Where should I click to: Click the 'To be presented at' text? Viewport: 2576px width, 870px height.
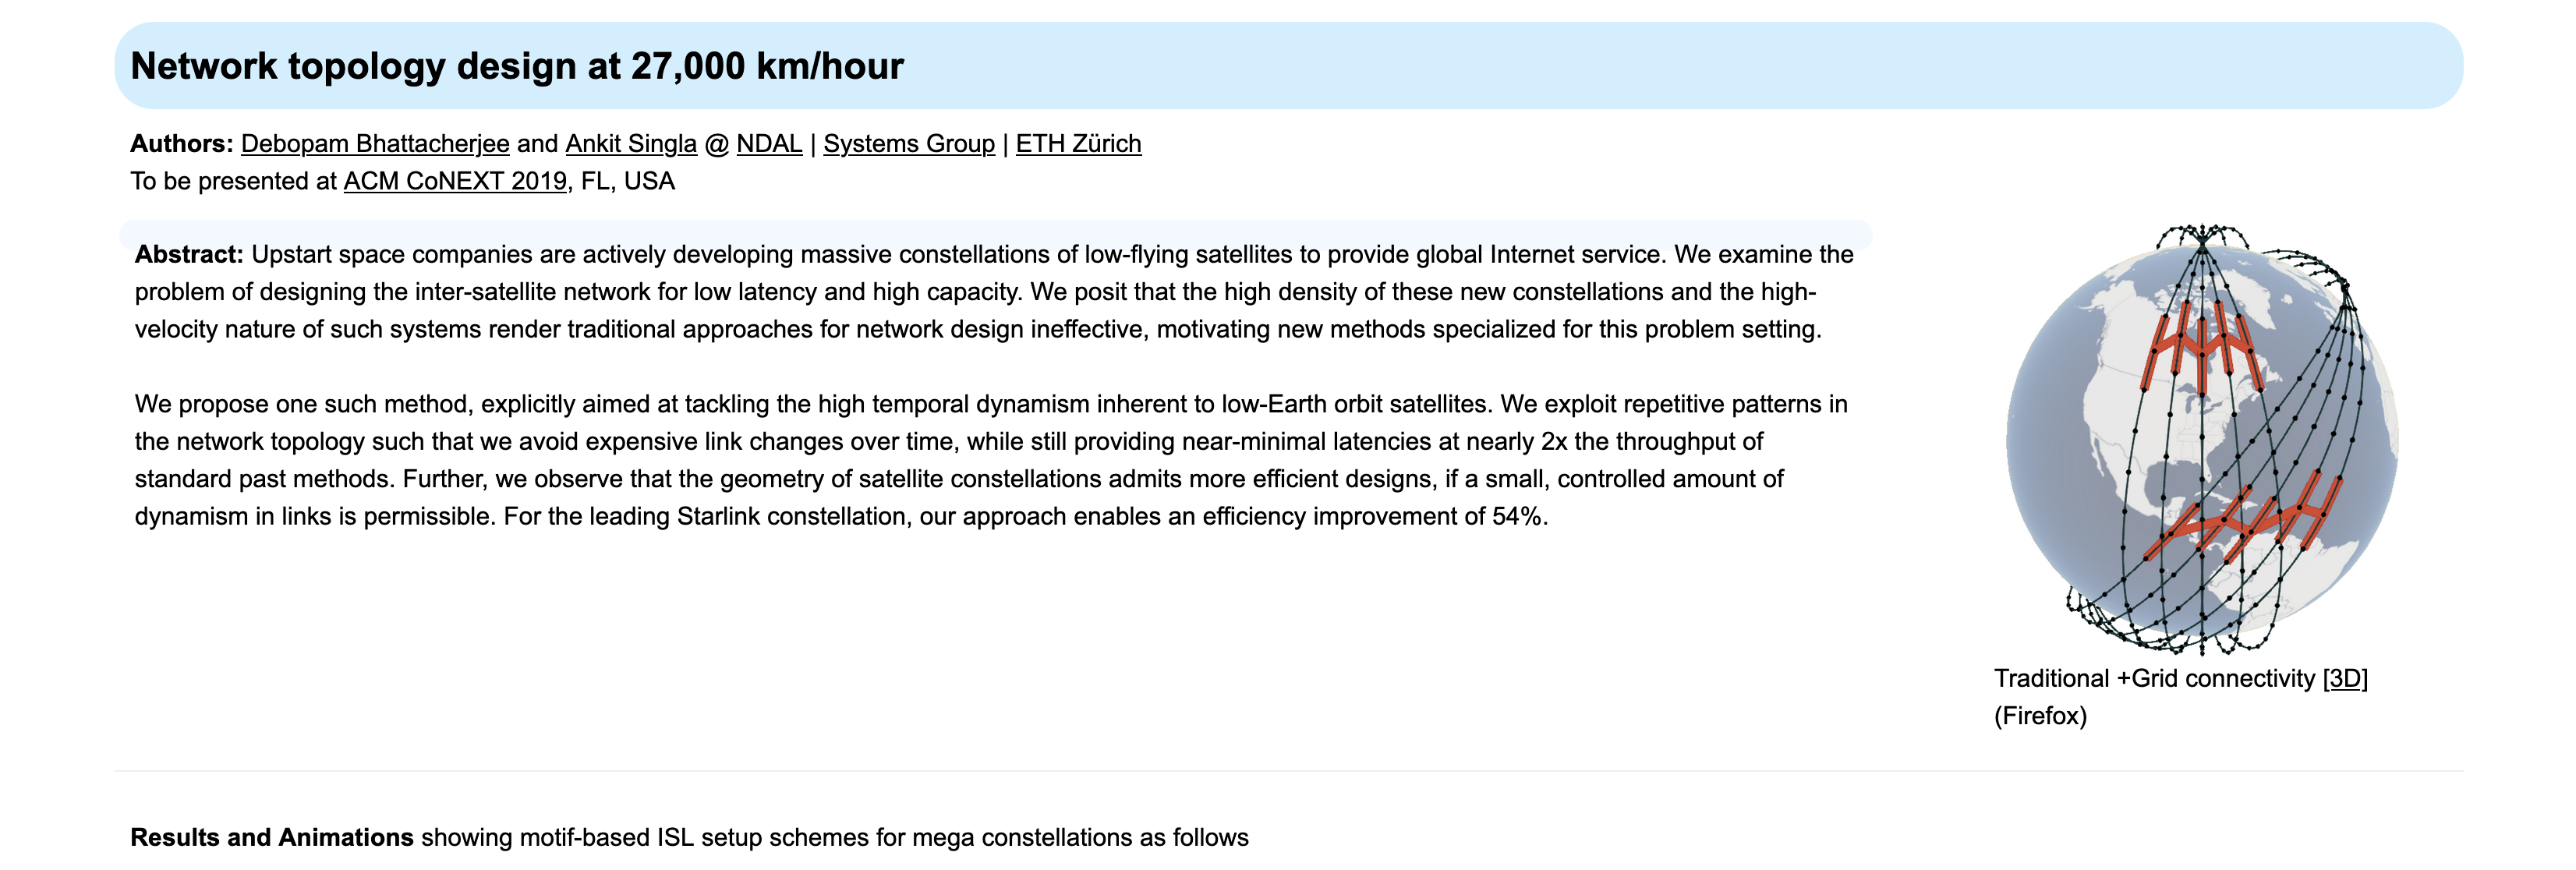(233, 182)
